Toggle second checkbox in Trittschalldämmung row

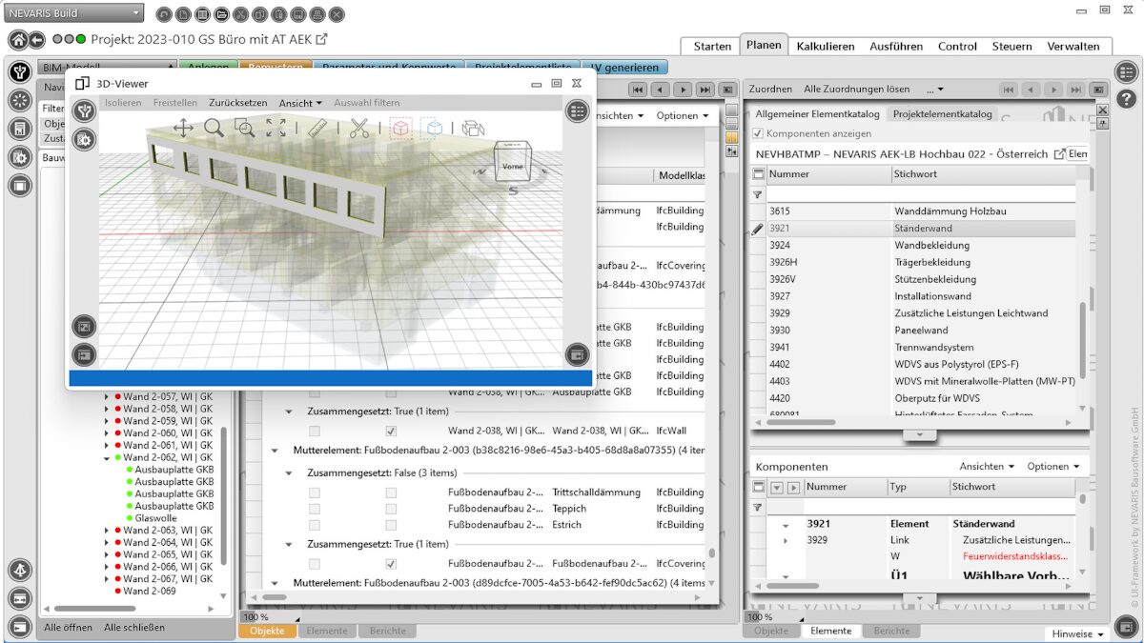click(391, 492)
